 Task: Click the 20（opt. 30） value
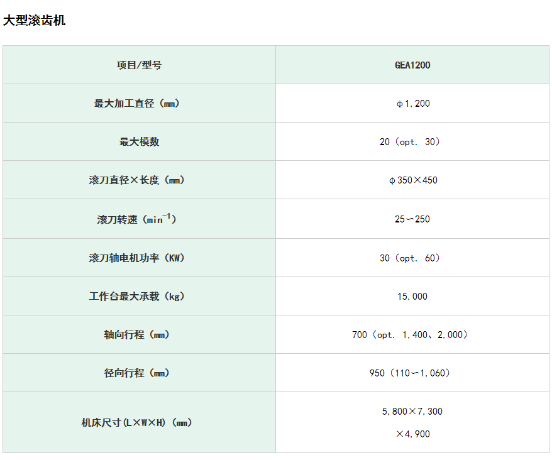point(412,142)
